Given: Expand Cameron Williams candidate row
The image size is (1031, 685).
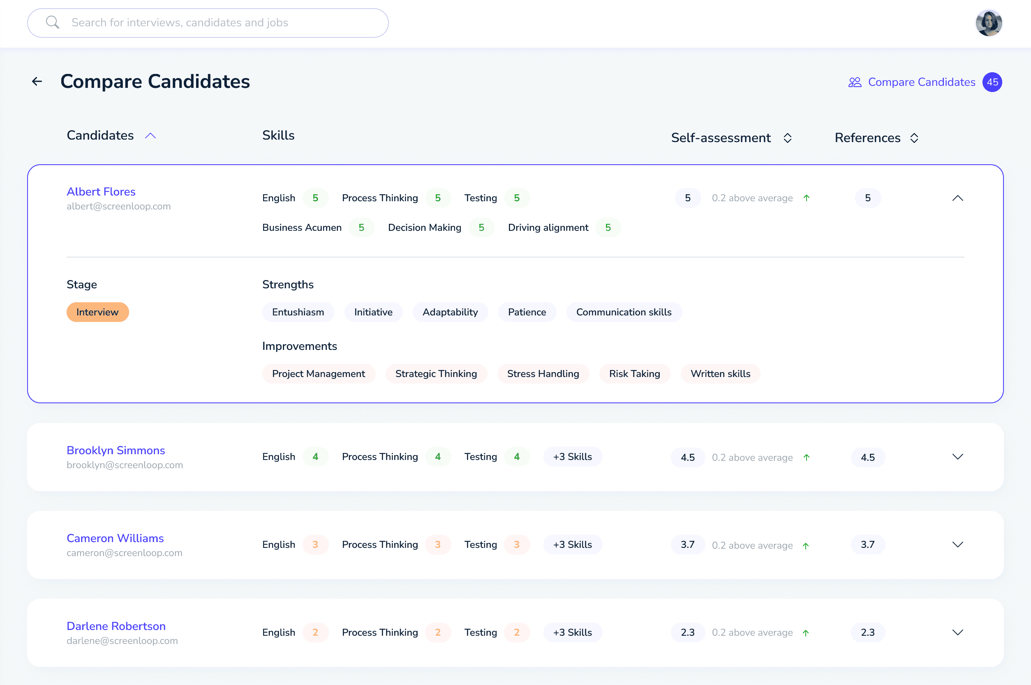Looking at the screenshot, I should [x=957, y=545].
